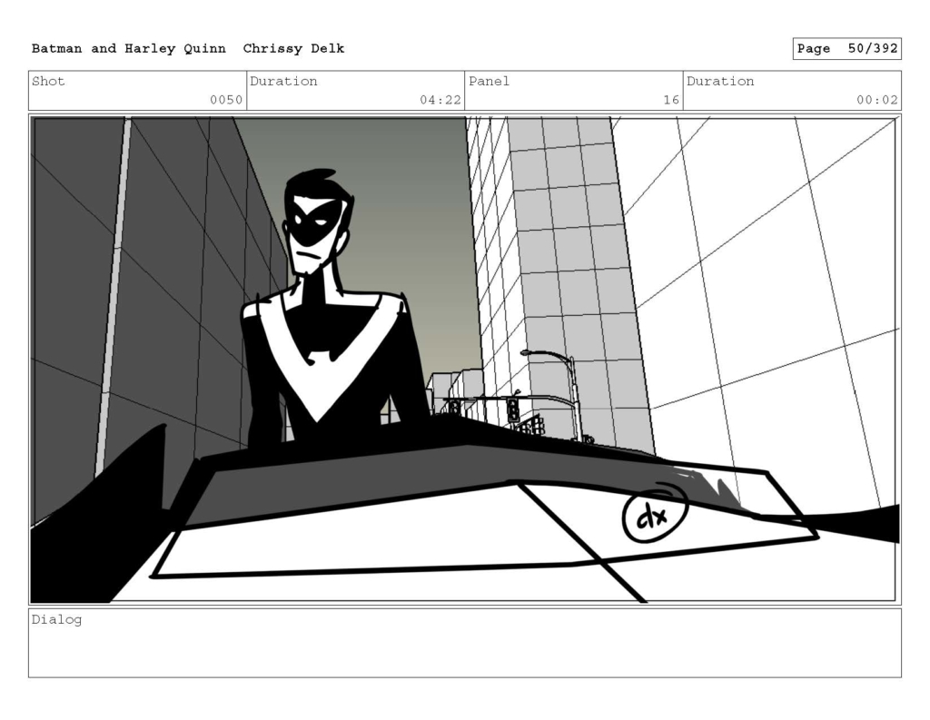Click the shot duration value 04:22
Image resolution: width=930 pixels, height=720 pixels.
pyautogui.click(x=440, y=100)
